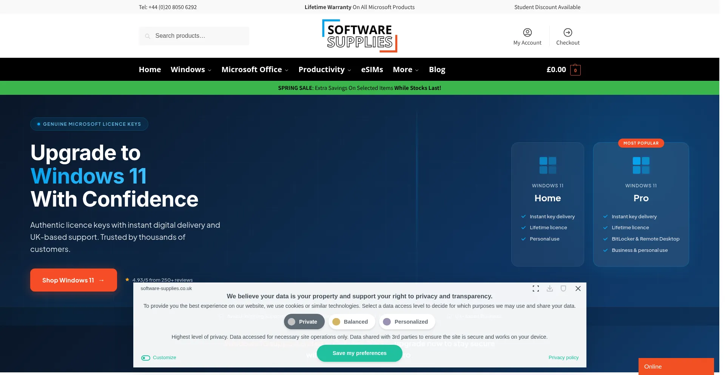Image resolution: width=725 pixels, height=375 pixels.
Task: Toggle the Customize switch
Action: [x=146, y=358]
